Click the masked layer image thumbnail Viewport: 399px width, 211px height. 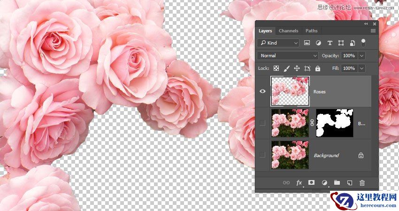[290, 123]
